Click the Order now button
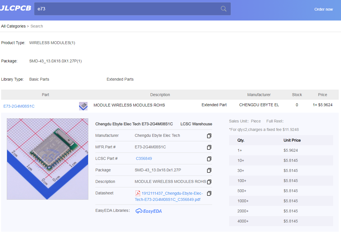341x234 pixels. click(x=324, y=9)
